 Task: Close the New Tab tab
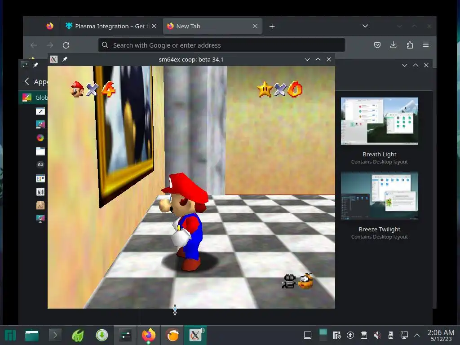(x=255, y=26)
